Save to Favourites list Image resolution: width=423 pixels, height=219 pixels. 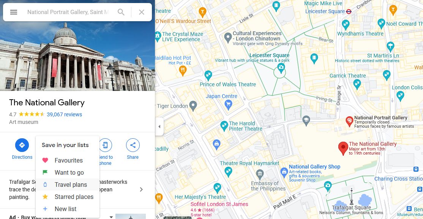point(68,160)
